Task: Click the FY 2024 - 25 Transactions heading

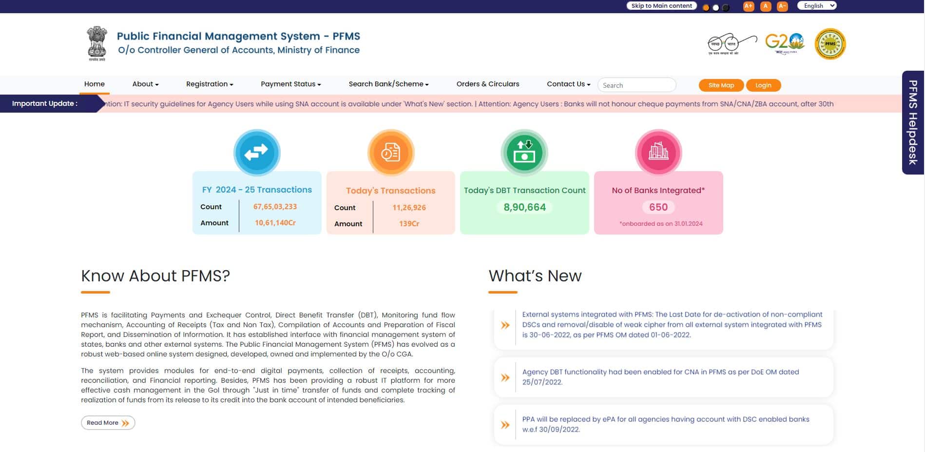Action: 257,190
